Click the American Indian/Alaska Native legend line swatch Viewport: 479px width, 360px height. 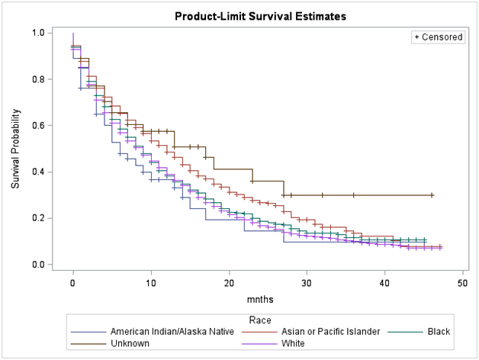[x=88, y=332]
